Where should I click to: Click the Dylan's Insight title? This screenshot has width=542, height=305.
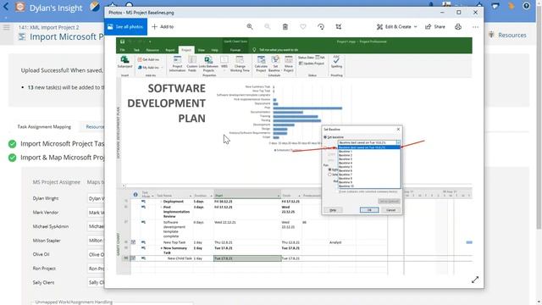56,8
